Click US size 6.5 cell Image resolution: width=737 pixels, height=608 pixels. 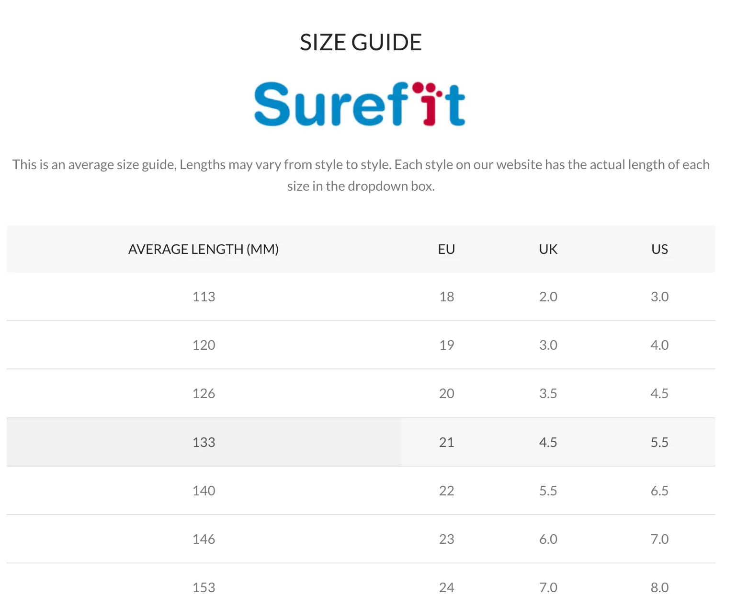[659, 491]
